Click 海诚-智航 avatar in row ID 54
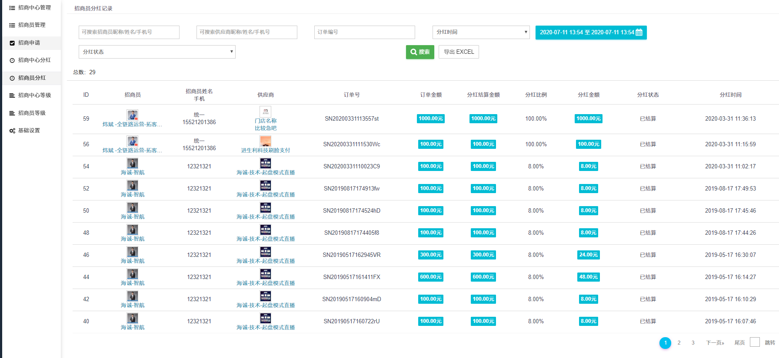 [x=133, y=163]
